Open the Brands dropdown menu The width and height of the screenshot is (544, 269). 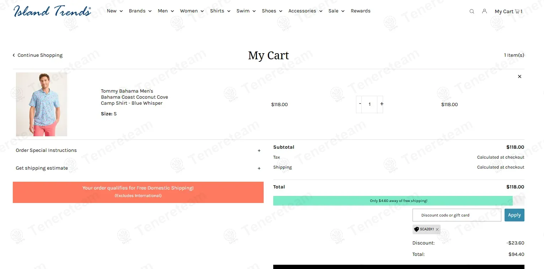[x=140, y=11]
